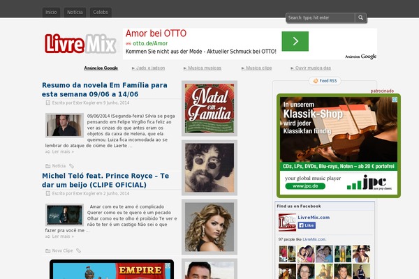Click LivreMix.com in 97 people like text
419x279 pixels.
point(314,239)
